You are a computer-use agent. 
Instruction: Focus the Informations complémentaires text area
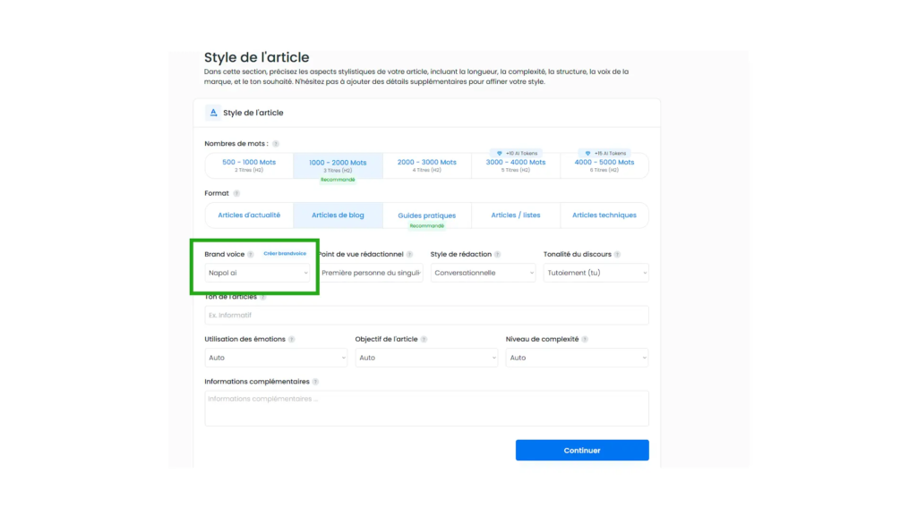coord(426,408)
